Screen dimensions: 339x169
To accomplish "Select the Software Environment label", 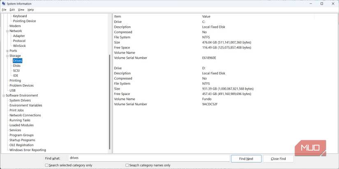I will click(x=22, y=95).
